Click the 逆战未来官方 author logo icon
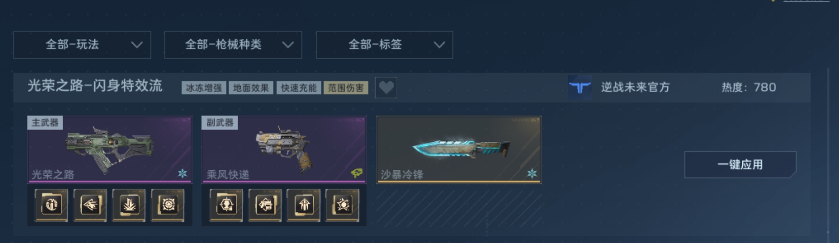This screenshot has width=839, height=243. coord(580,87)
